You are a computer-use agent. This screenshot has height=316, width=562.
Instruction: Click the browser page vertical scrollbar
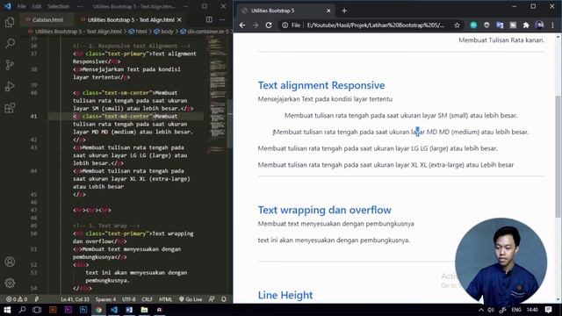click(558, 156)
